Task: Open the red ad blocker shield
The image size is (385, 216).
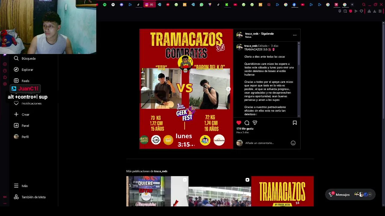Action: pos(350,11)
